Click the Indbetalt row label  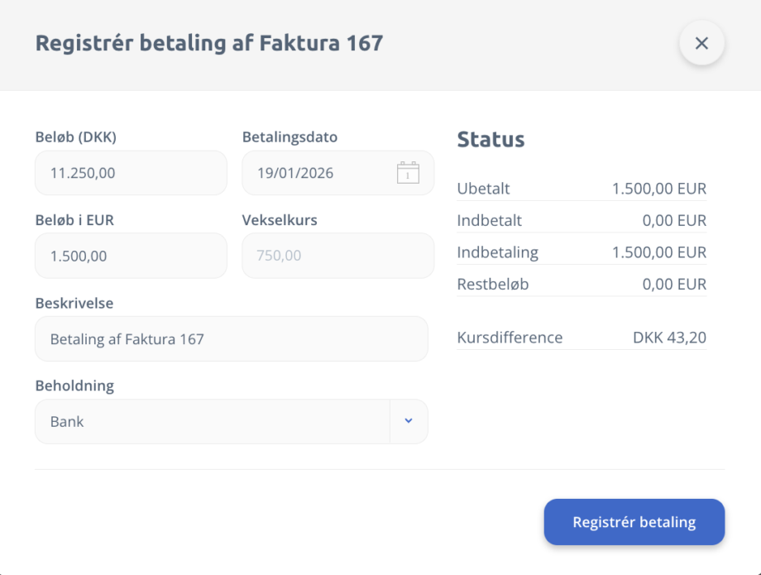489,221
